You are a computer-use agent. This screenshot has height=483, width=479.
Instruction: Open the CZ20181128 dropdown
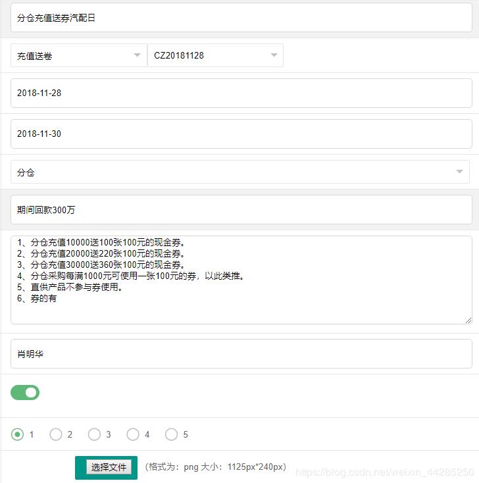(x=215, y=55)
